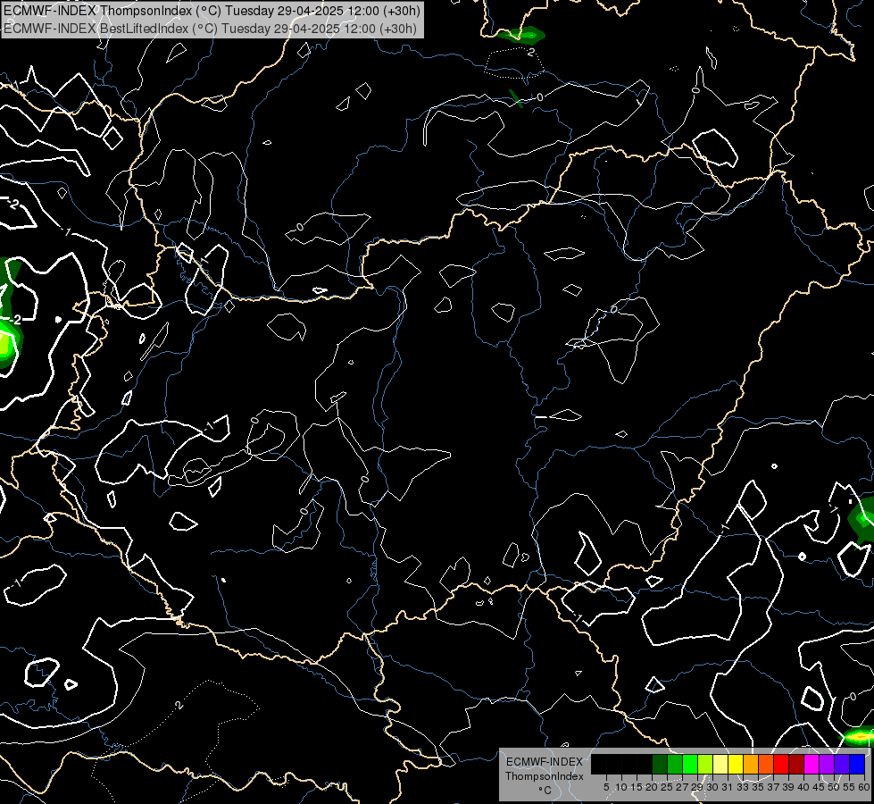This screenshot has width=874, height=804.
Task: Click the legend tick value '35'
Action: pyautogui.click(x=759, y=787)
